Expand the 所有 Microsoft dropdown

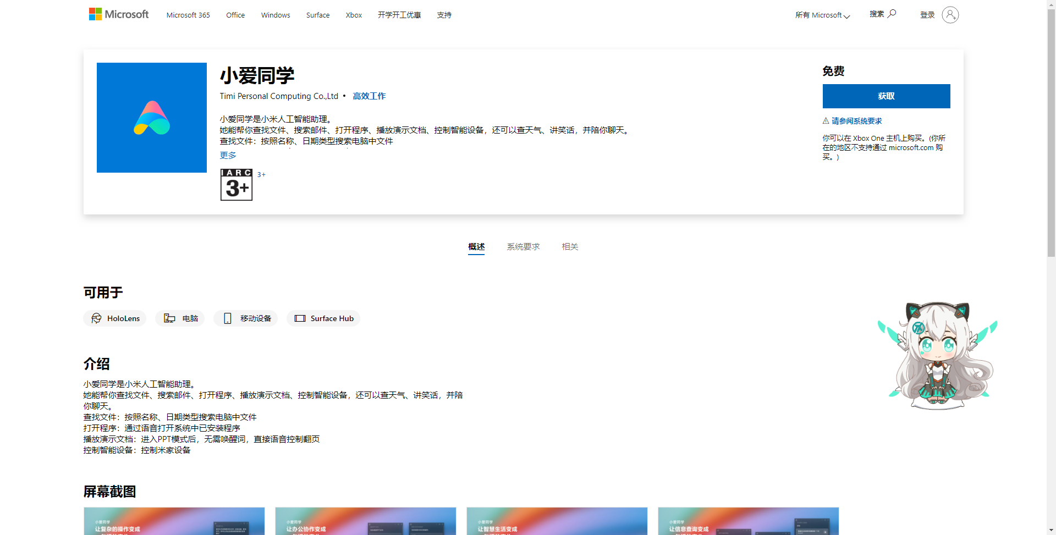point(822,15)
